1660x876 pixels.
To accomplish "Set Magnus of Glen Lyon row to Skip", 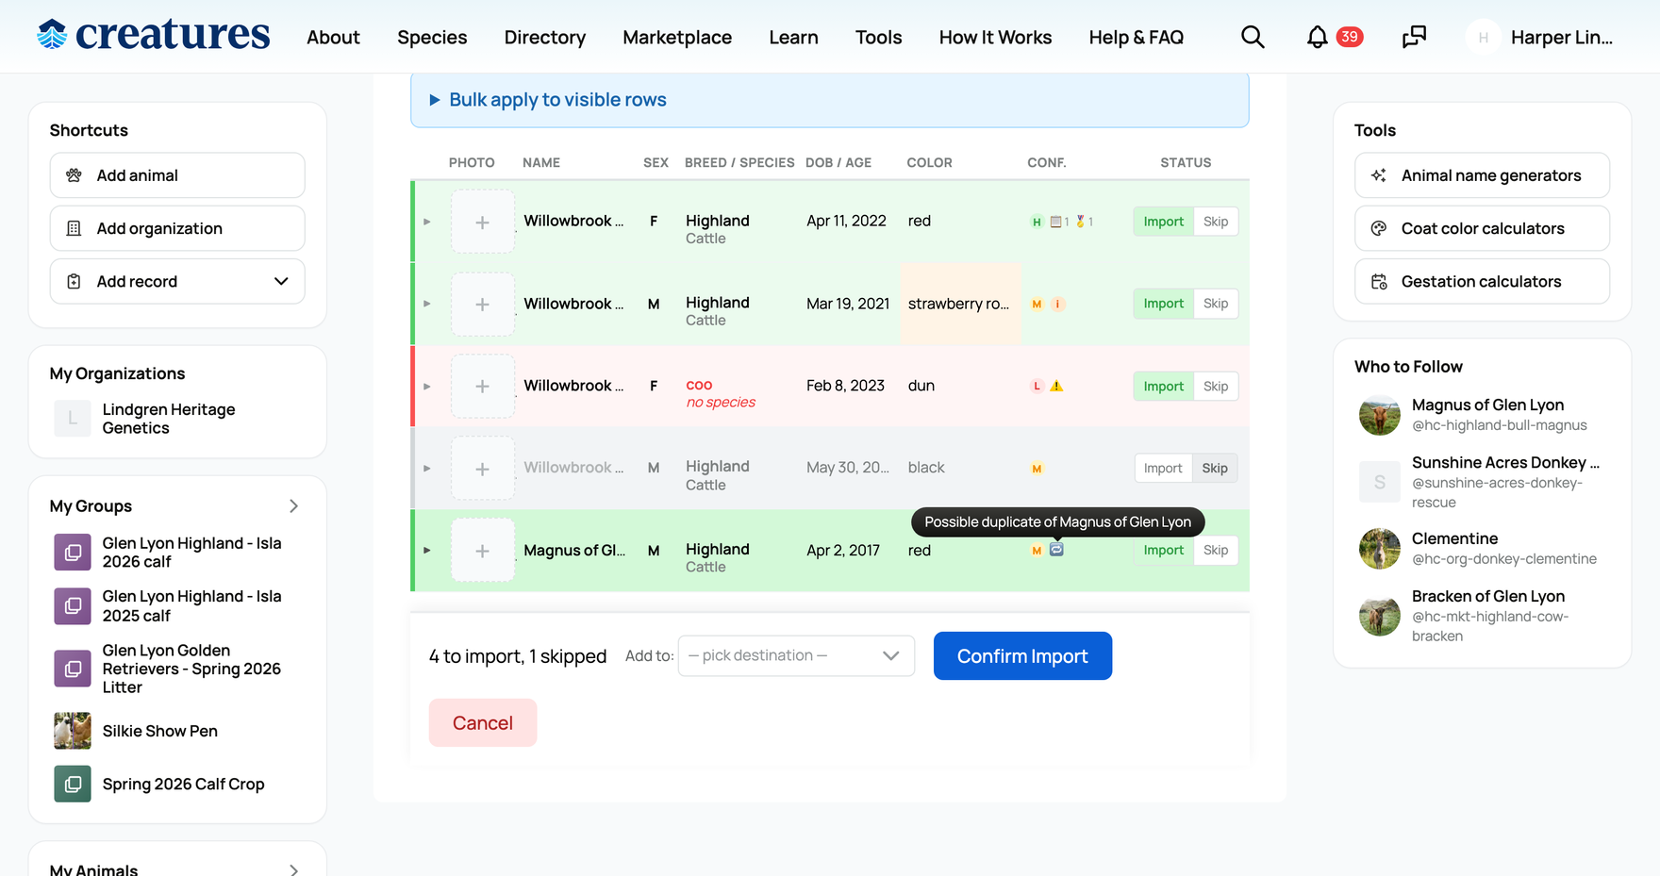I will pos(1216,551).
